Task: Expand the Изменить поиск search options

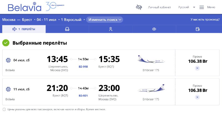Action: (104, 20)
